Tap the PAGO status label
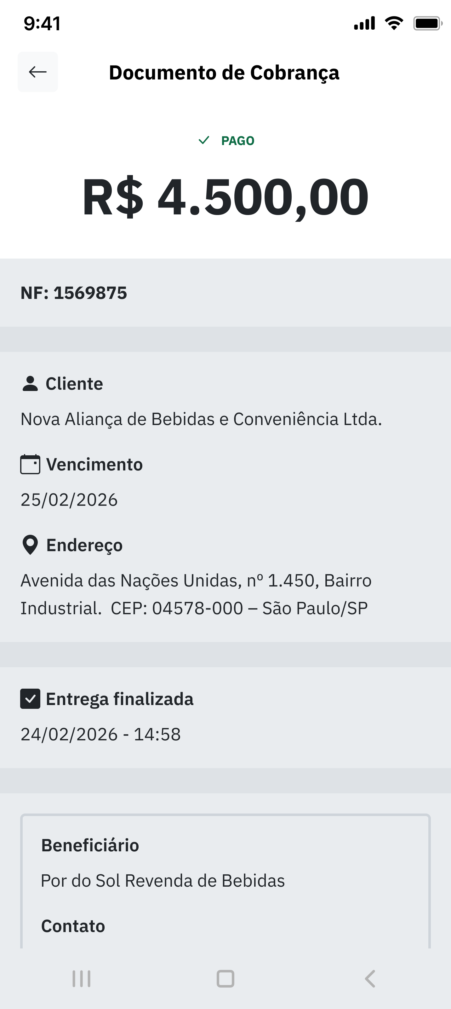This screenshot has width=451, height=1009. coord(237,141)
